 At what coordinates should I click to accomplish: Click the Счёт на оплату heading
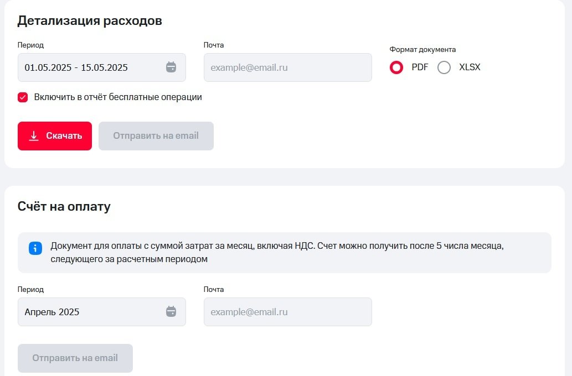[x=64, y=207]
